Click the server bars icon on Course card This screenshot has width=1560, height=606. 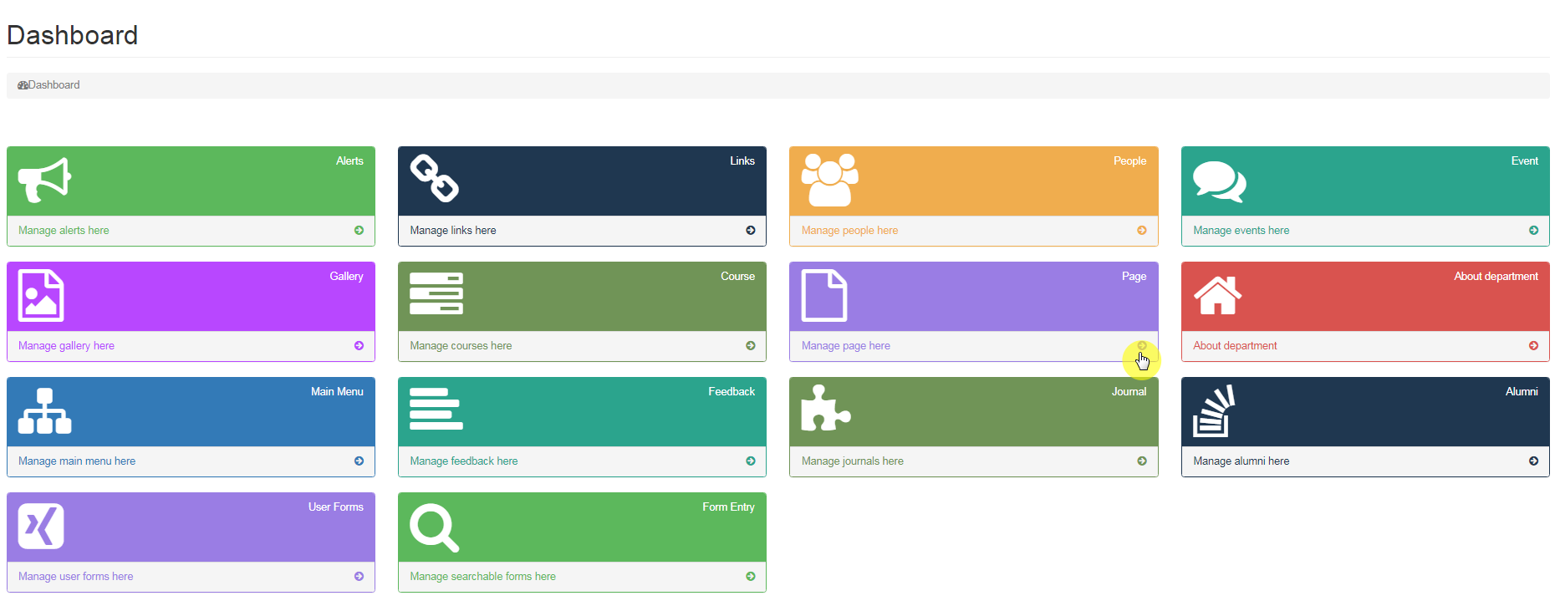coord(436,293)
